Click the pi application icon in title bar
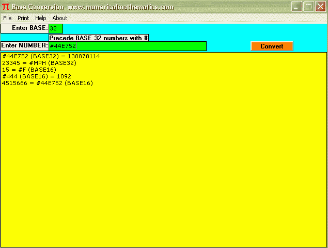This screenshot has width=328, height=248. coord(6,7)
